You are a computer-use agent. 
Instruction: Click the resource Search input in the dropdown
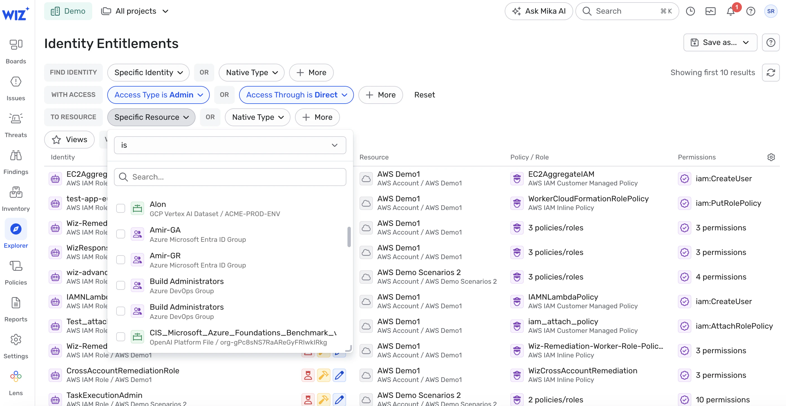[x=230, y=177]
